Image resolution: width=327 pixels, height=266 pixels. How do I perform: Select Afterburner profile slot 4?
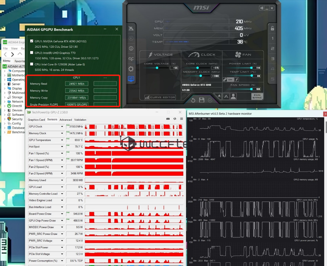click(x=272, y=69)
